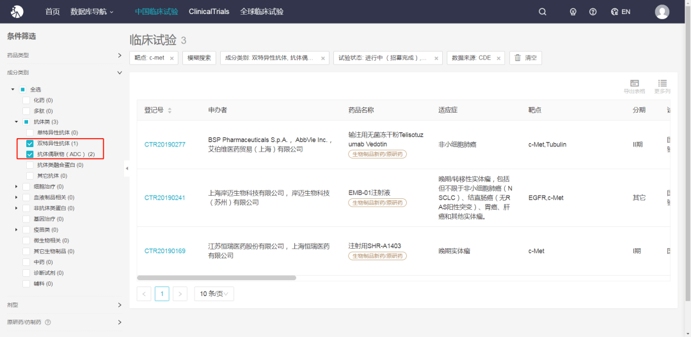Check the 化药 (0) checkbox
This screenshot has width=691, height=337.
pos(26,100)
